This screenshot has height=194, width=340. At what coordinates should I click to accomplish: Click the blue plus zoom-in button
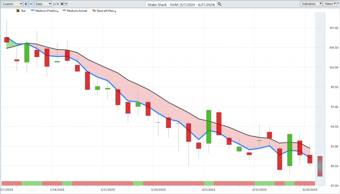pyautogui.click(x=26, y=4)
